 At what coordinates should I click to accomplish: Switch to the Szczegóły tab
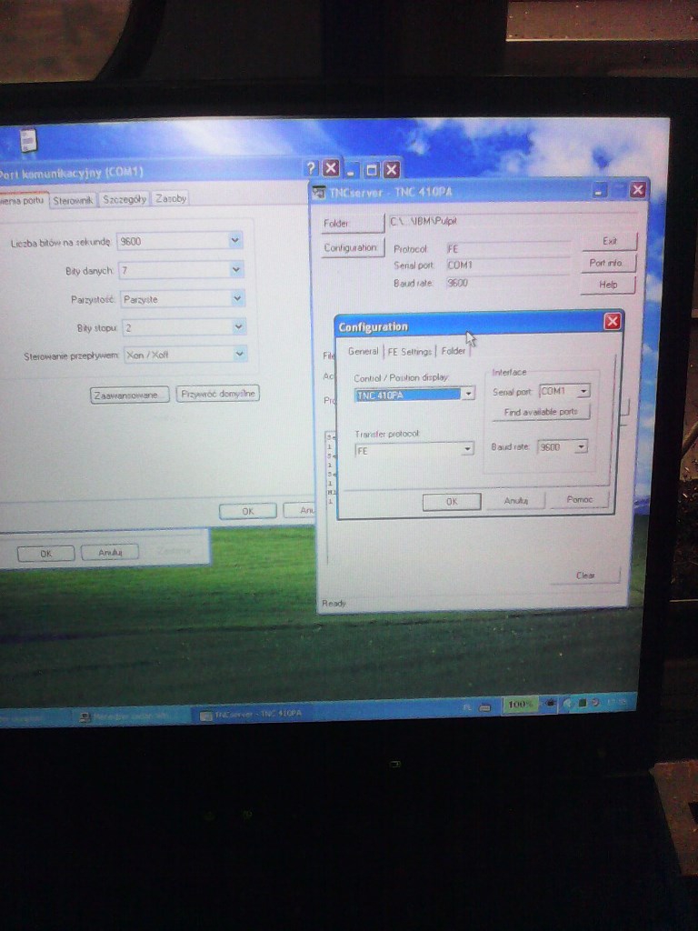(124, 199)
